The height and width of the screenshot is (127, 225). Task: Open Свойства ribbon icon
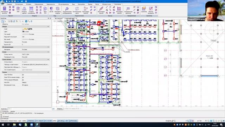(x=144, y=10)
